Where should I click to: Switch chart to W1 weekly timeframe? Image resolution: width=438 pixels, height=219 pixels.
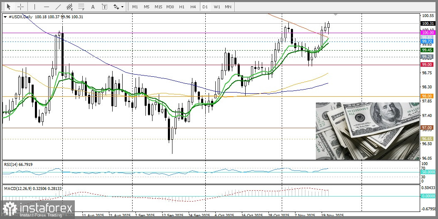(x=217, y=7)
